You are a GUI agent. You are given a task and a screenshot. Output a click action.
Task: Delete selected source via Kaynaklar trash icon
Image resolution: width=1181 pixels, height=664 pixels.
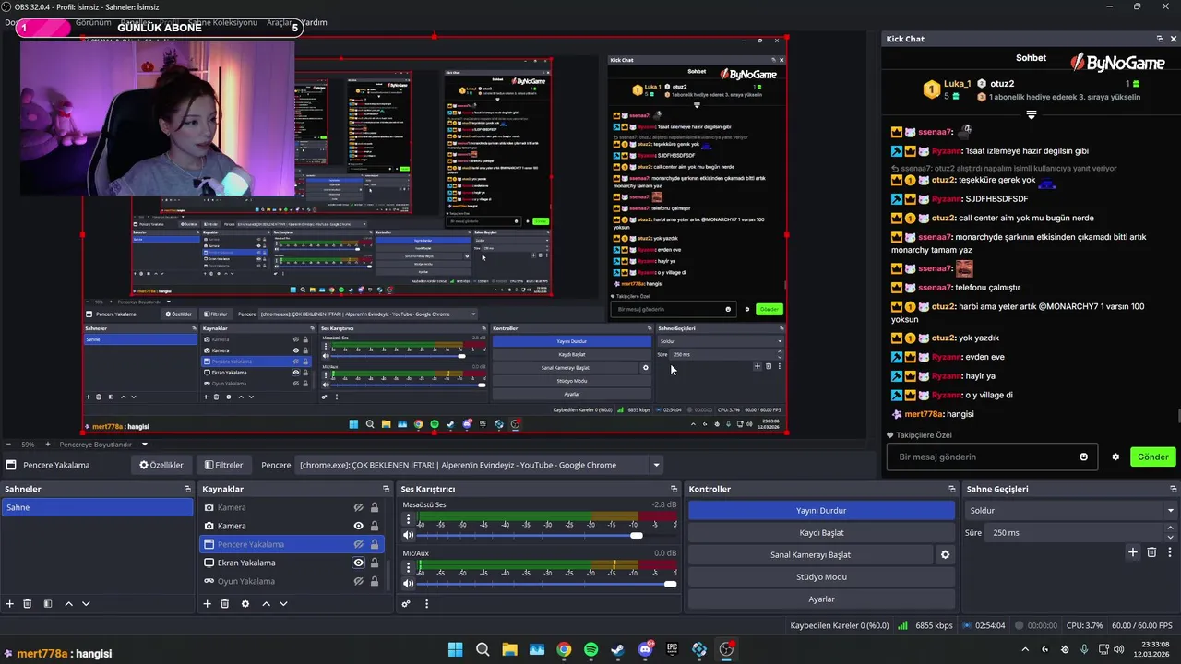[224, 604]
